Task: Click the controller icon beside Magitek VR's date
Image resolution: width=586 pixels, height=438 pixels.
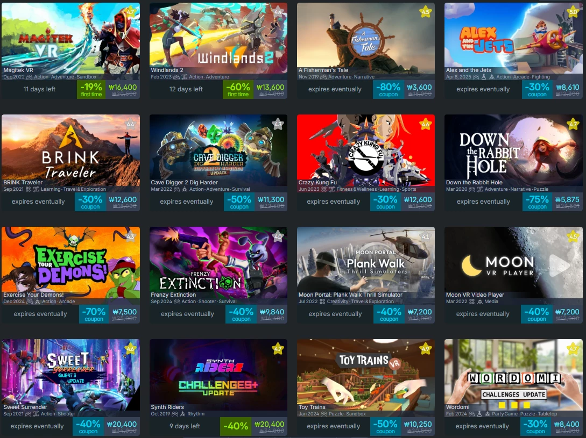Action: tap(29, 77)
